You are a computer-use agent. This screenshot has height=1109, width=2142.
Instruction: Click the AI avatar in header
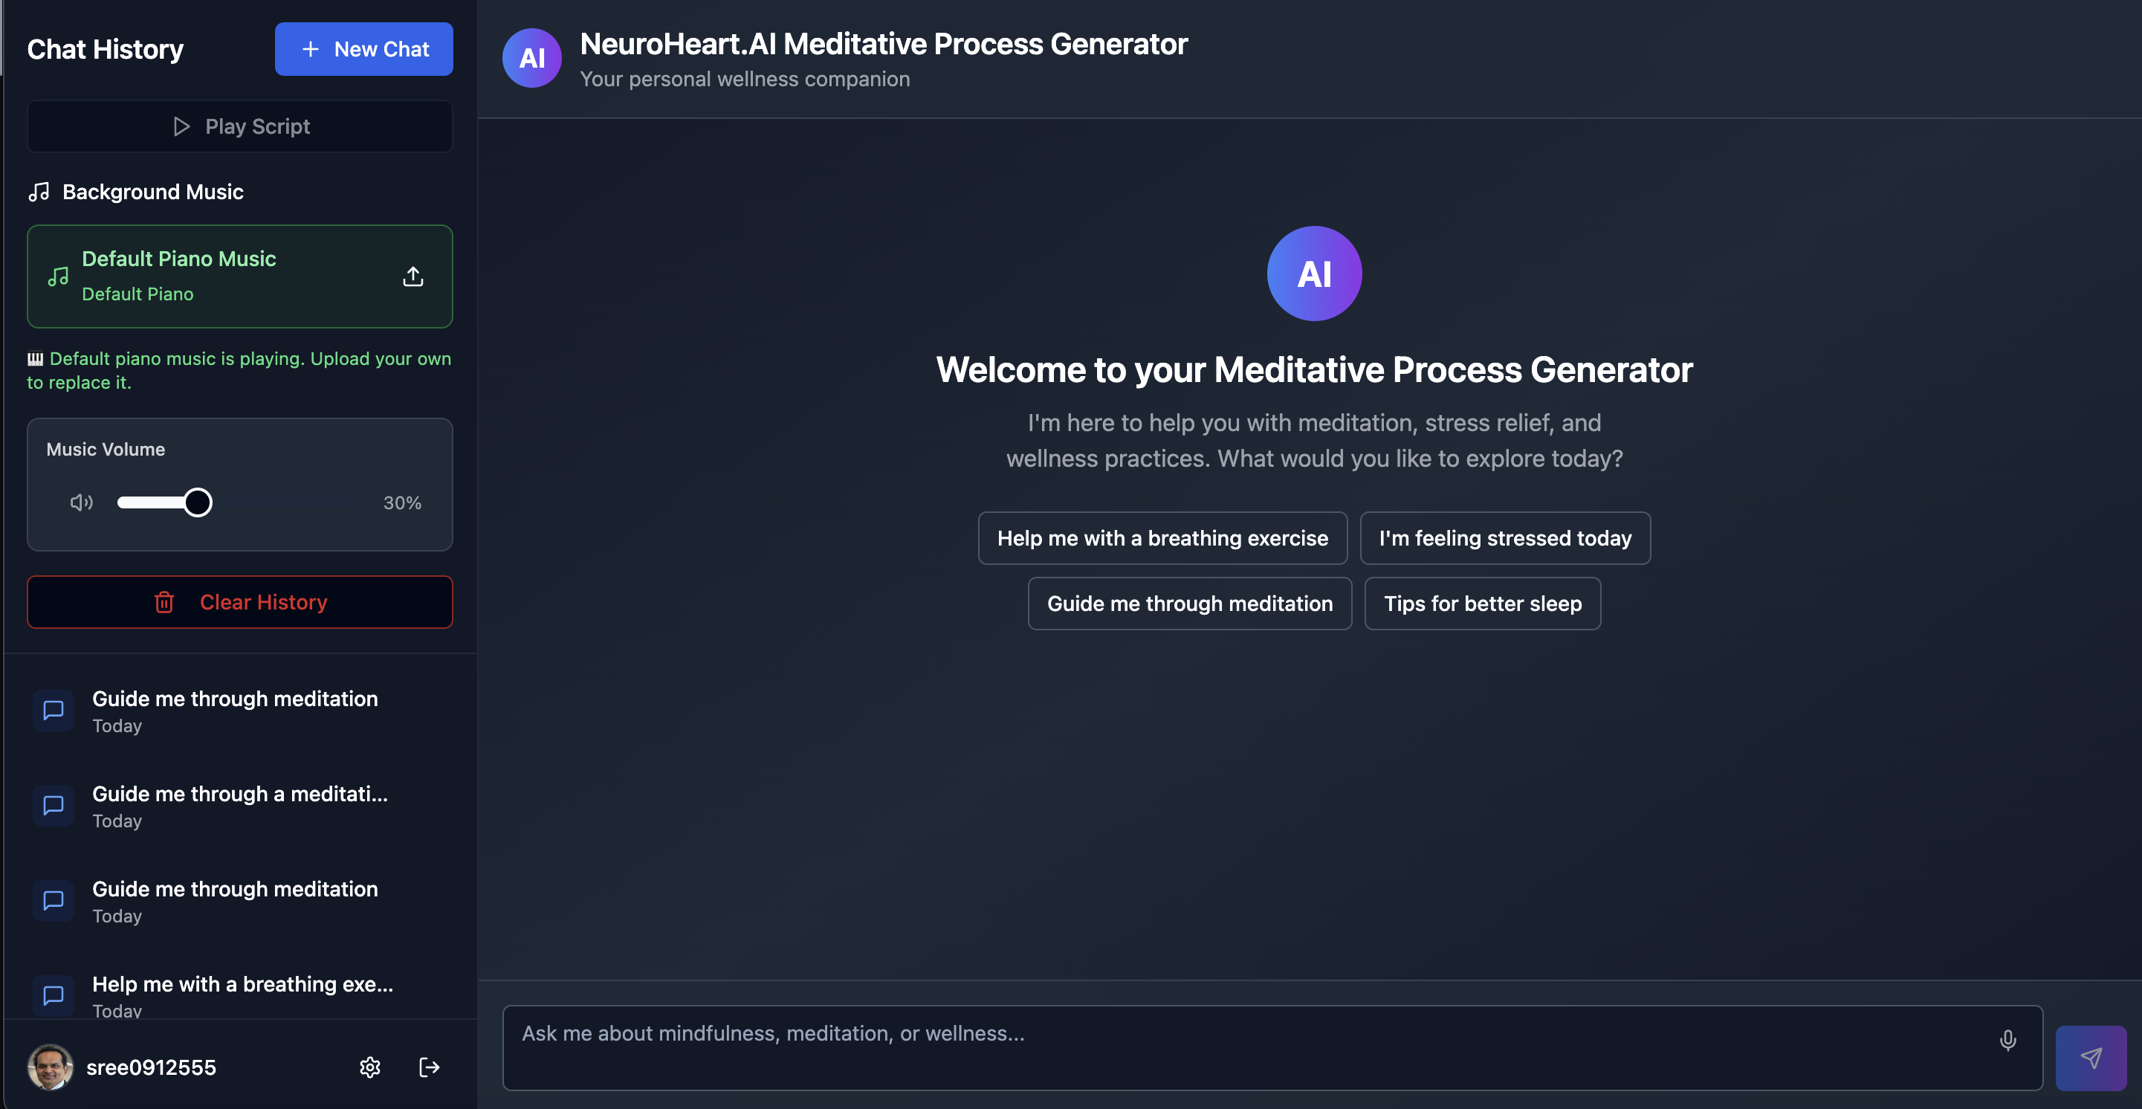click(x=531, y=58)
